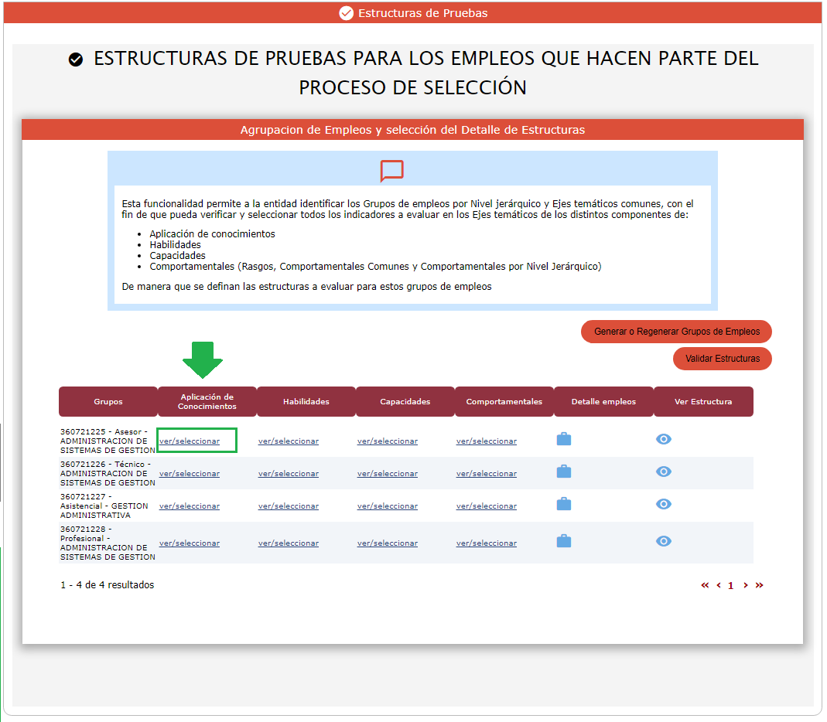Open job details briefcase for group 360721225
Screen dimensions: 827x722
(x=564, y=439)
